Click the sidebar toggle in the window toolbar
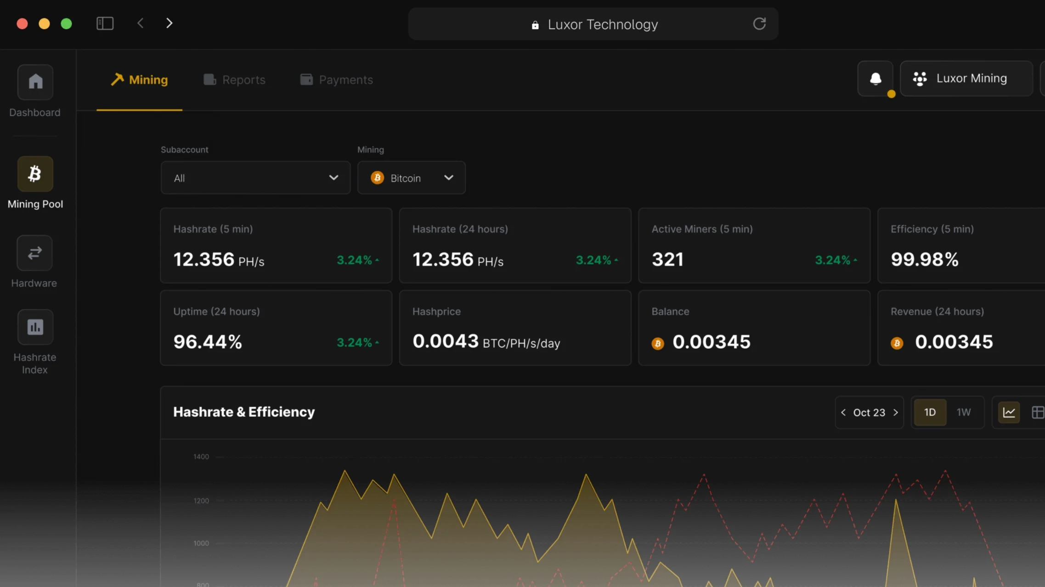The width and height of the screenshot is (1045, 587). tap(105, 23)
